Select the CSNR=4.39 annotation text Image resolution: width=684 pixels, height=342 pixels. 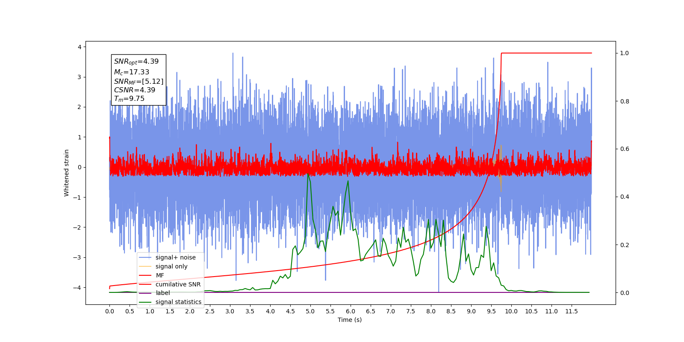tap(135, 90)
